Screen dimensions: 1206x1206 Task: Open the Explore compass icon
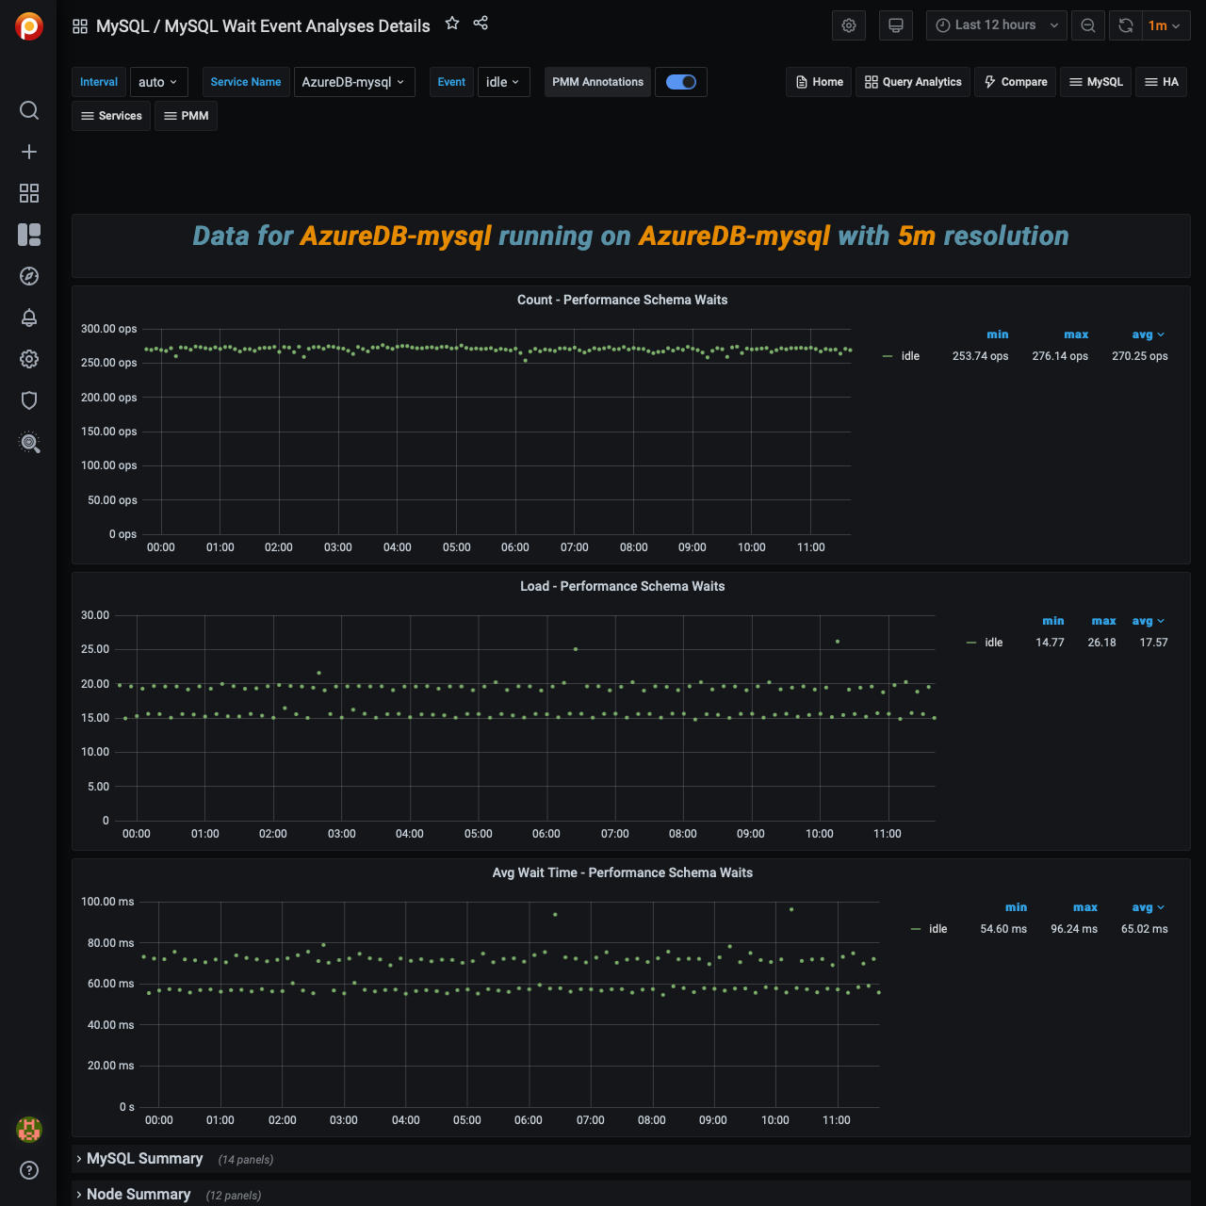point(29,276)
